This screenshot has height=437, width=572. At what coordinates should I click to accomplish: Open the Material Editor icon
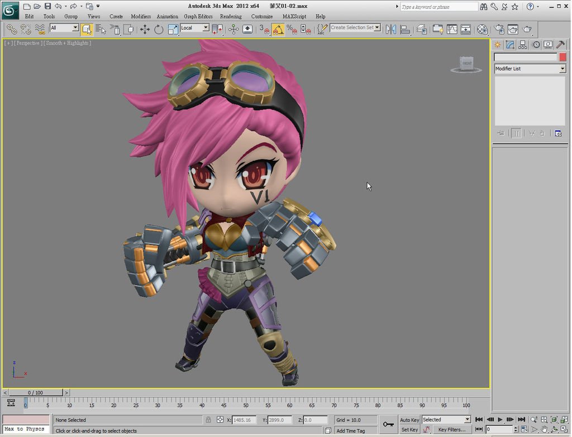482,29
